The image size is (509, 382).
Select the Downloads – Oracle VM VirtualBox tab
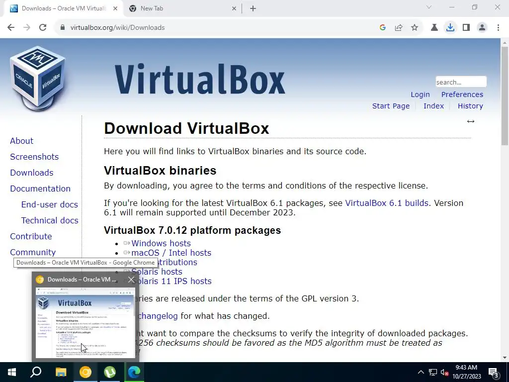pyautogui.click(x=63, y=9)
